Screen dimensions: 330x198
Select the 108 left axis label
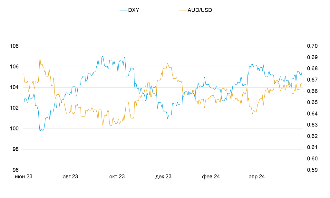tap(15, 46)
